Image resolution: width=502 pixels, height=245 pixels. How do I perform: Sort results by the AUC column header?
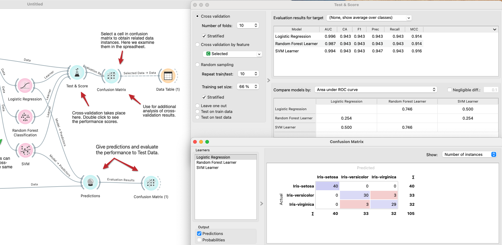pos(328,29)
